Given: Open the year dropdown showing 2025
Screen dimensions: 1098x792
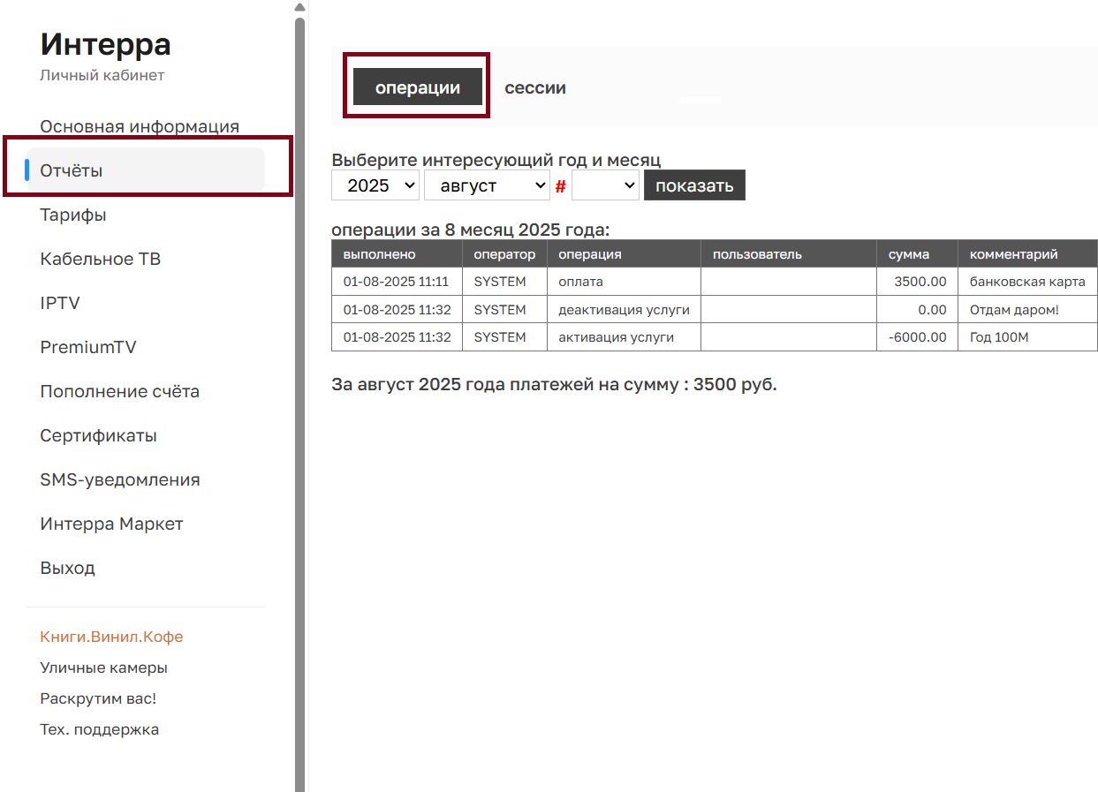Looking at the screenshot, I should click(x=375, y=185).
